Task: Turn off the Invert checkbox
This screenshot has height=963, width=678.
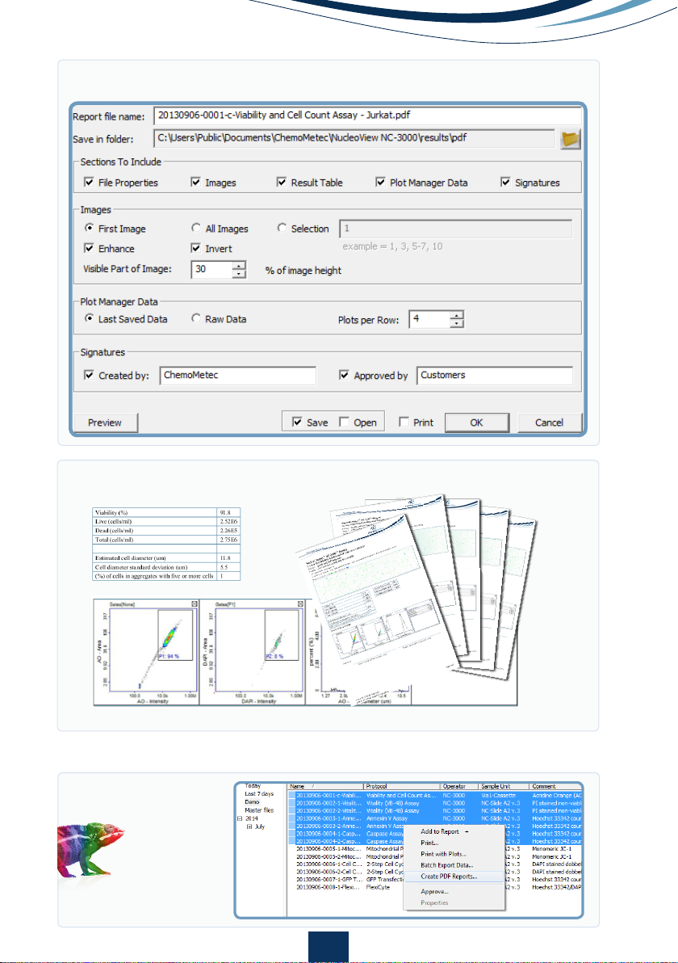Action: pos(195,248)
